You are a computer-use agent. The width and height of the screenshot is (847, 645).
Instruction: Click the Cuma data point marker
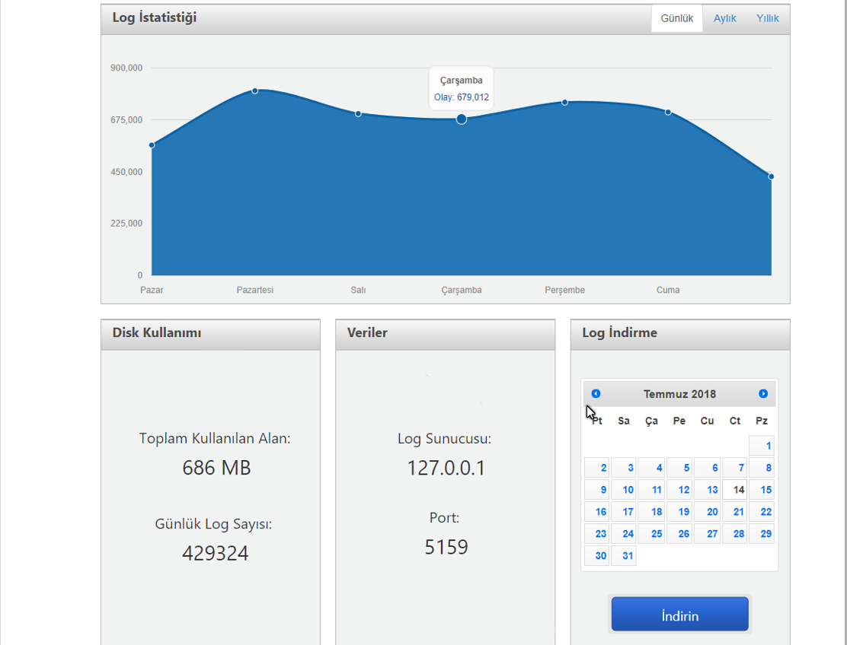coord(668,111)
